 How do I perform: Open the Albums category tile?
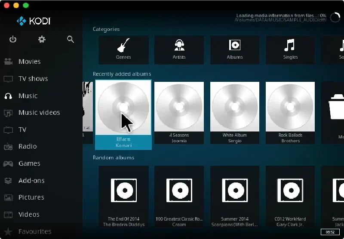(x=234, y=49)
